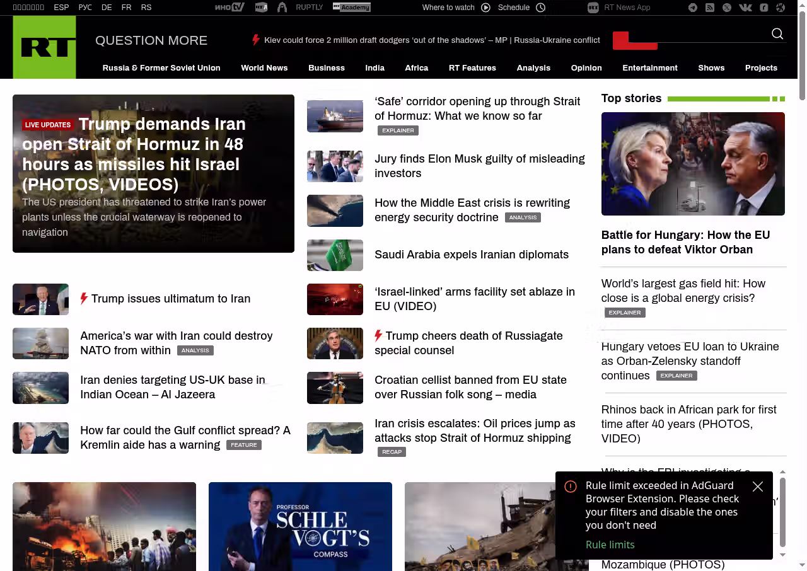Viewport: 807px width, 571px height.
Task: Switch site language to DE
Action: point(107,8)
